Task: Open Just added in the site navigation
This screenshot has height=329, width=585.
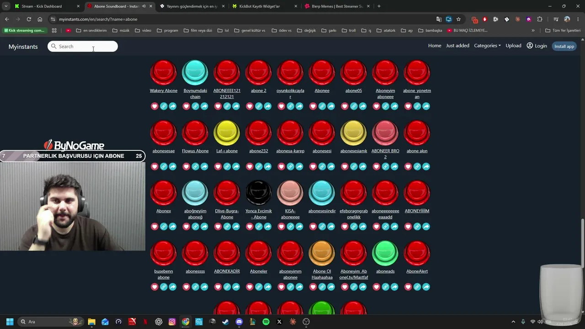Action: click(x=457, y=46)
